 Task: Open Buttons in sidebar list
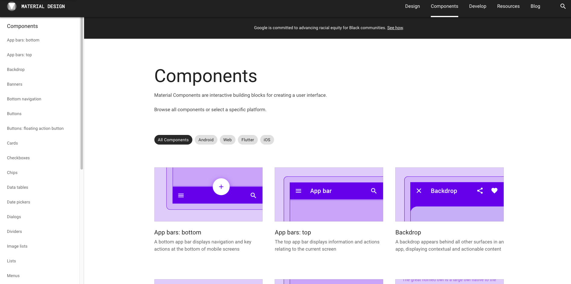coord(14,114)
